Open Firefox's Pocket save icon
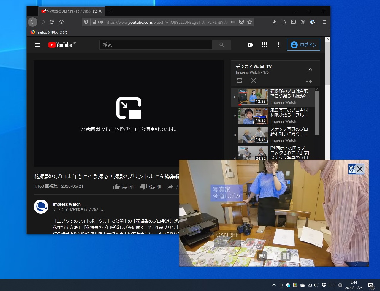The image size is (380, 291). click(x=241, y=22)
